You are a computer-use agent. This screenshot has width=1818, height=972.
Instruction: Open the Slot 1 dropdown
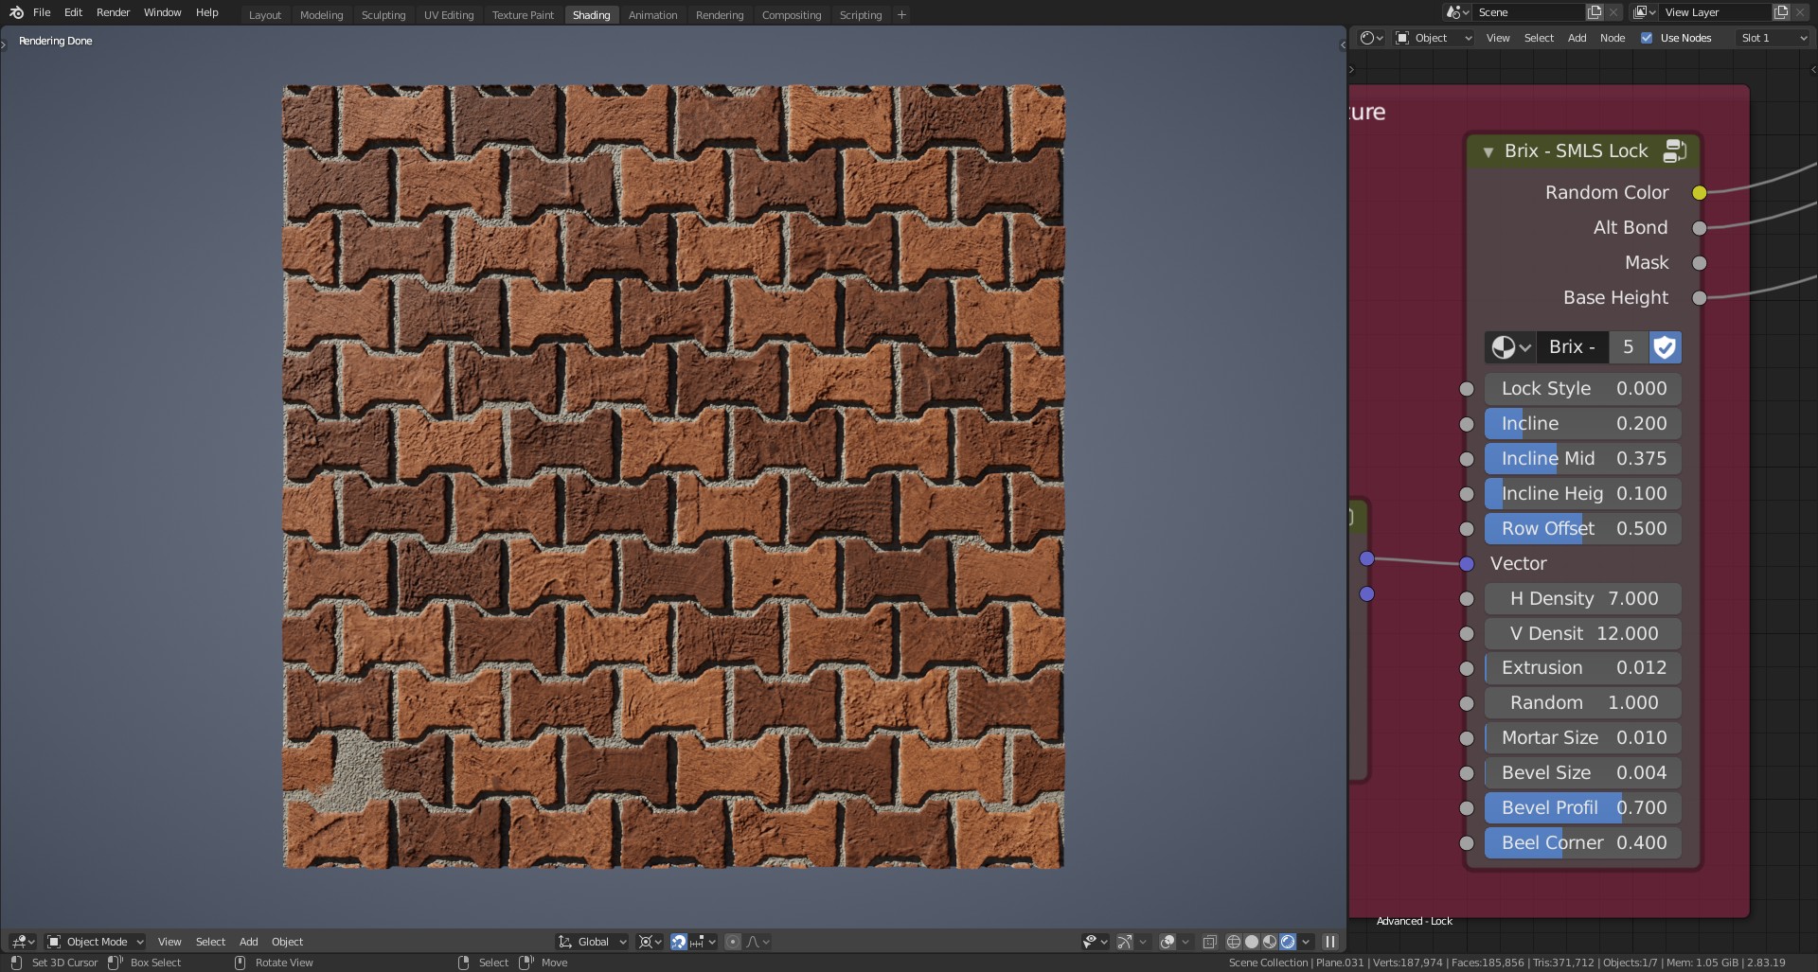(x=1772, y=38)
